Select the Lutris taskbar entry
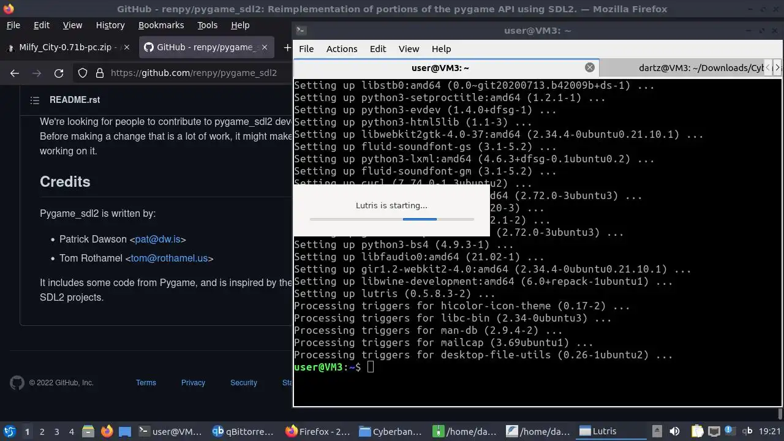784x441 pixels. (611, 431)
